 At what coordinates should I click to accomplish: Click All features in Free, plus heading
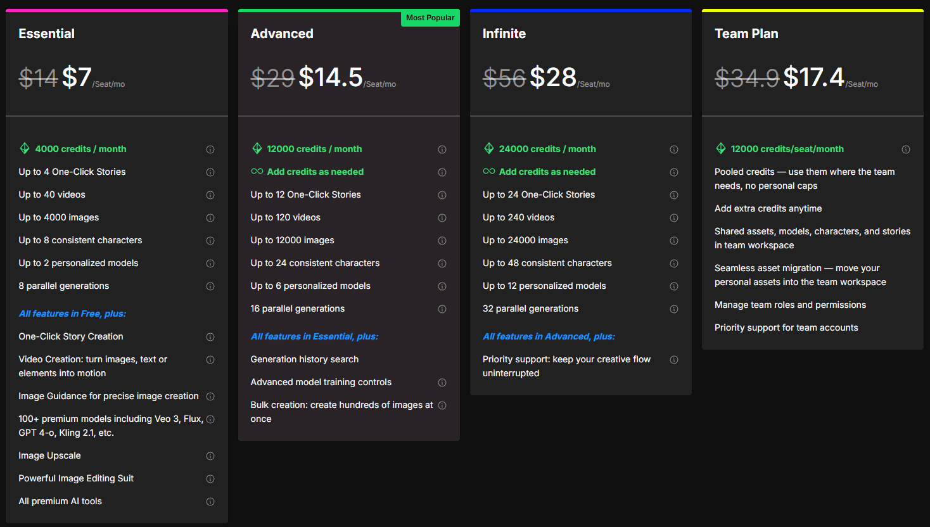pos(72,314)
